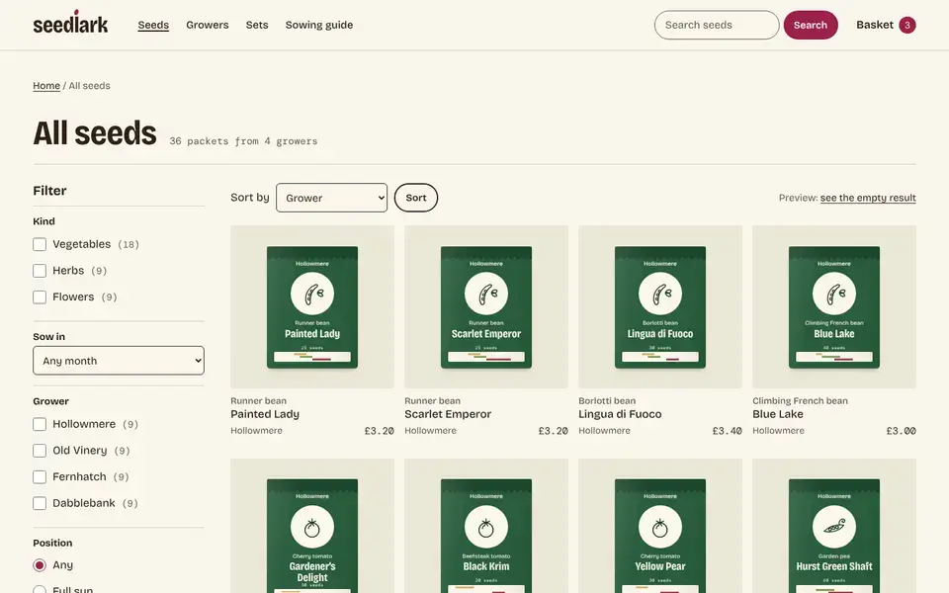This screenshot has width=949, height=593.
Task: Follow the Home breadcrumb link
Action: point(46,86)
